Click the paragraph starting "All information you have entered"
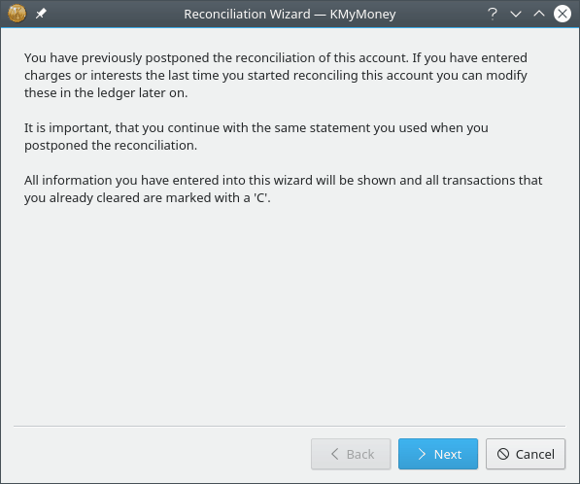Viewport: 580px width, 484px height. tap(284, 189)
